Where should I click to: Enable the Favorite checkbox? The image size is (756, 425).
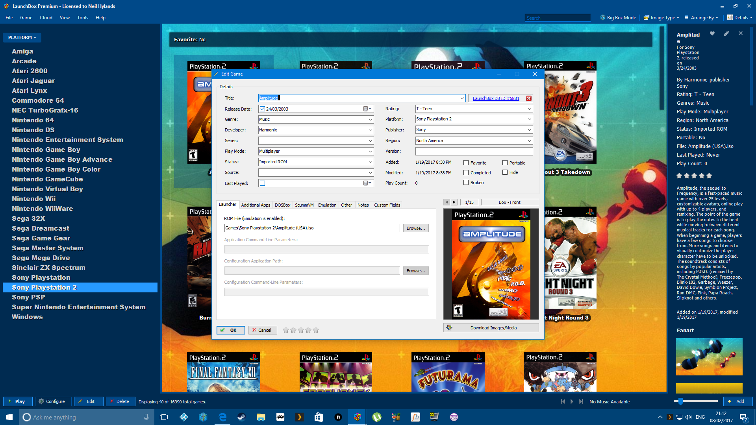[x=466, y=163]
